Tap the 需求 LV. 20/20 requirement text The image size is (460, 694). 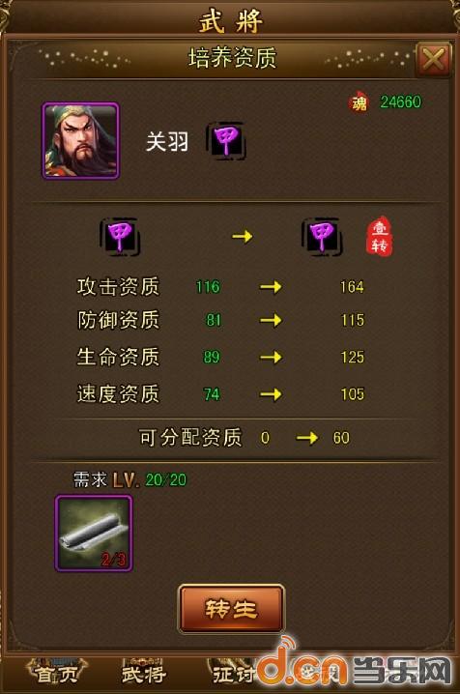tap(130, 479)
